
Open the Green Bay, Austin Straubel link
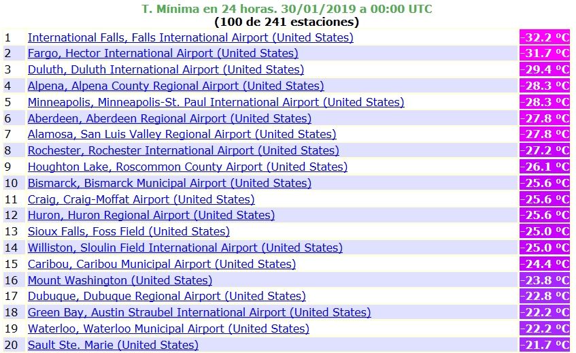199,312
